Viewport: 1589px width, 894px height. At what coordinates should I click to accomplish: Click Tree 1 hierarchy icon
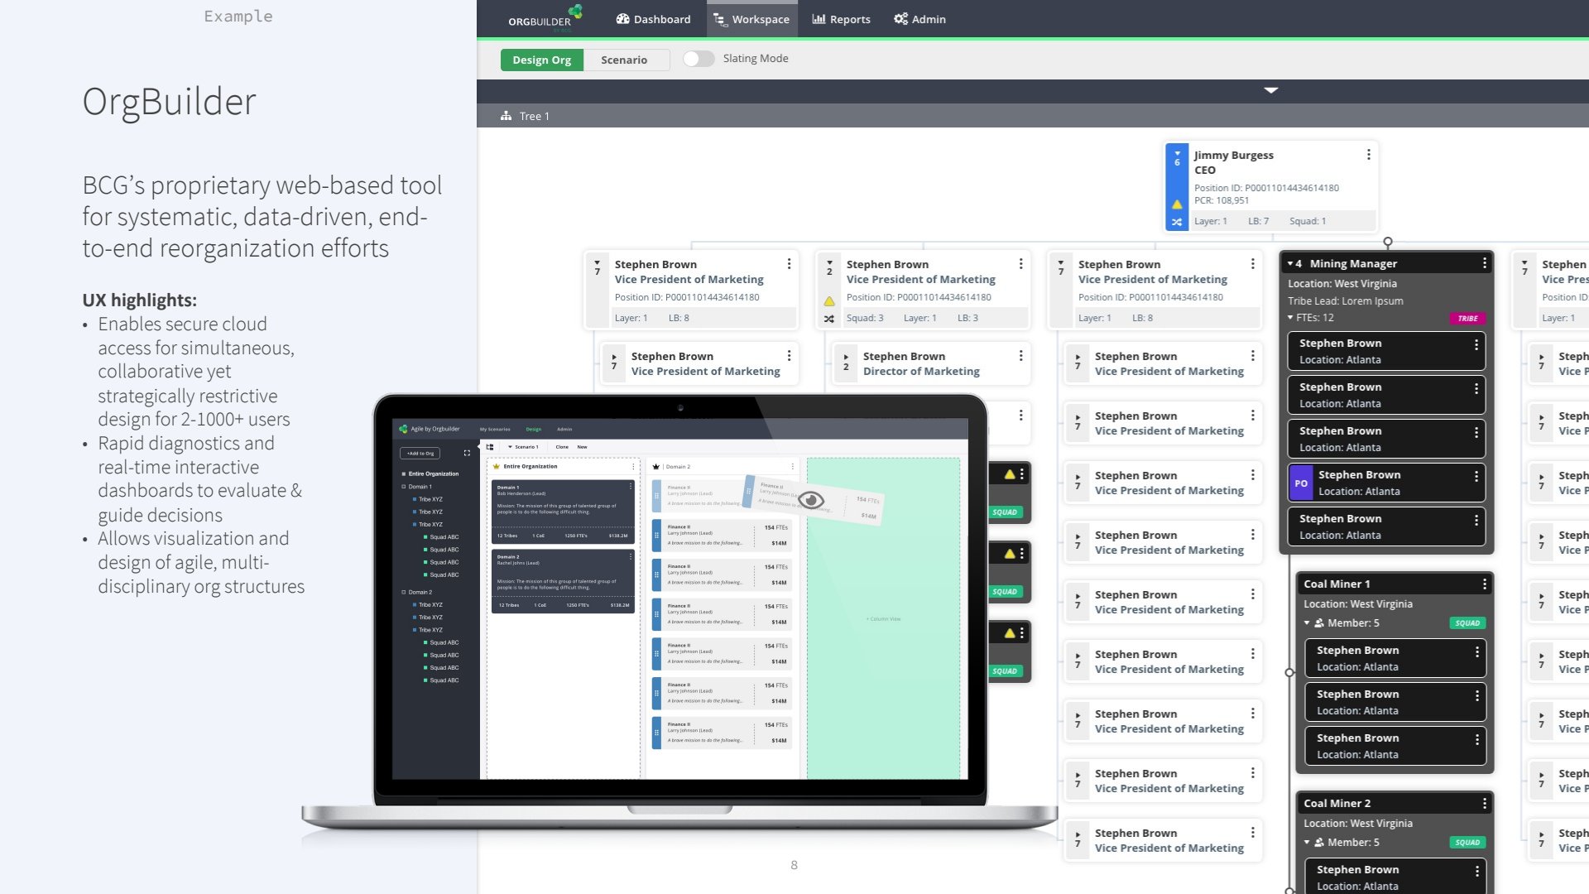click(x=506, y=116)
